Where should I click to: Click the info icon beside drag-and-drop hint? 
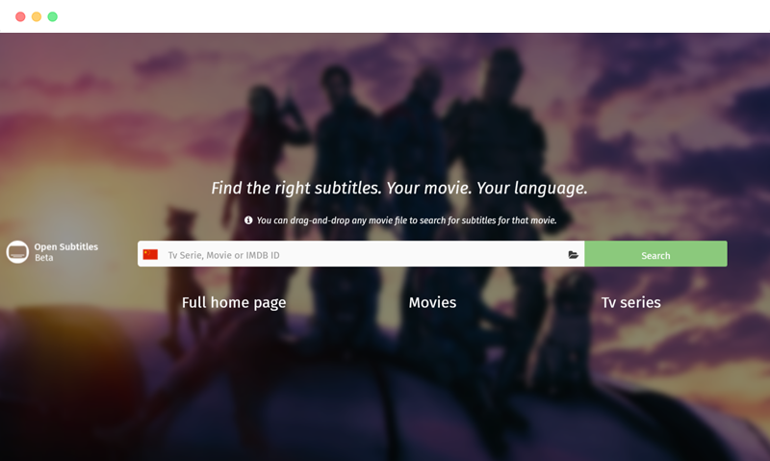[x=248, y=220]
